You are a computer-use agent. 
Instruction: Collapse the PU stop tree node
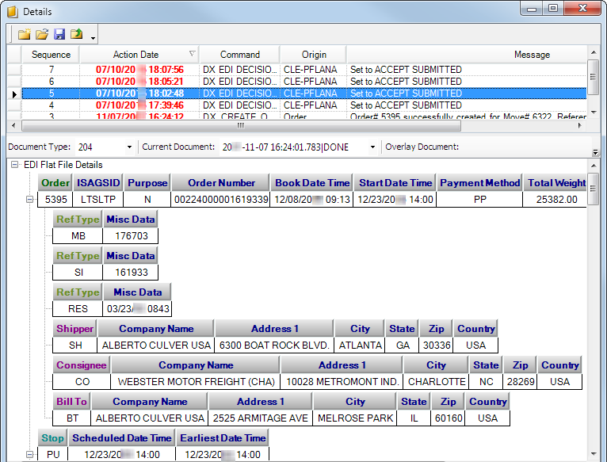click(30, 455)
